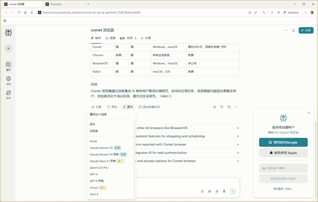
Task: Click the thumbs up icon
Action: pyautogui.click(x=215, y=107)
